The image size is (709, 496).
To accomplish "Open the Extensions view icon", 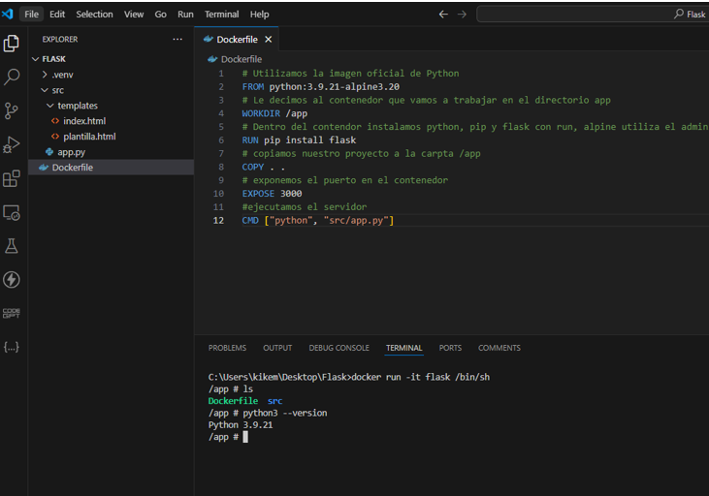I will (12, 178).
